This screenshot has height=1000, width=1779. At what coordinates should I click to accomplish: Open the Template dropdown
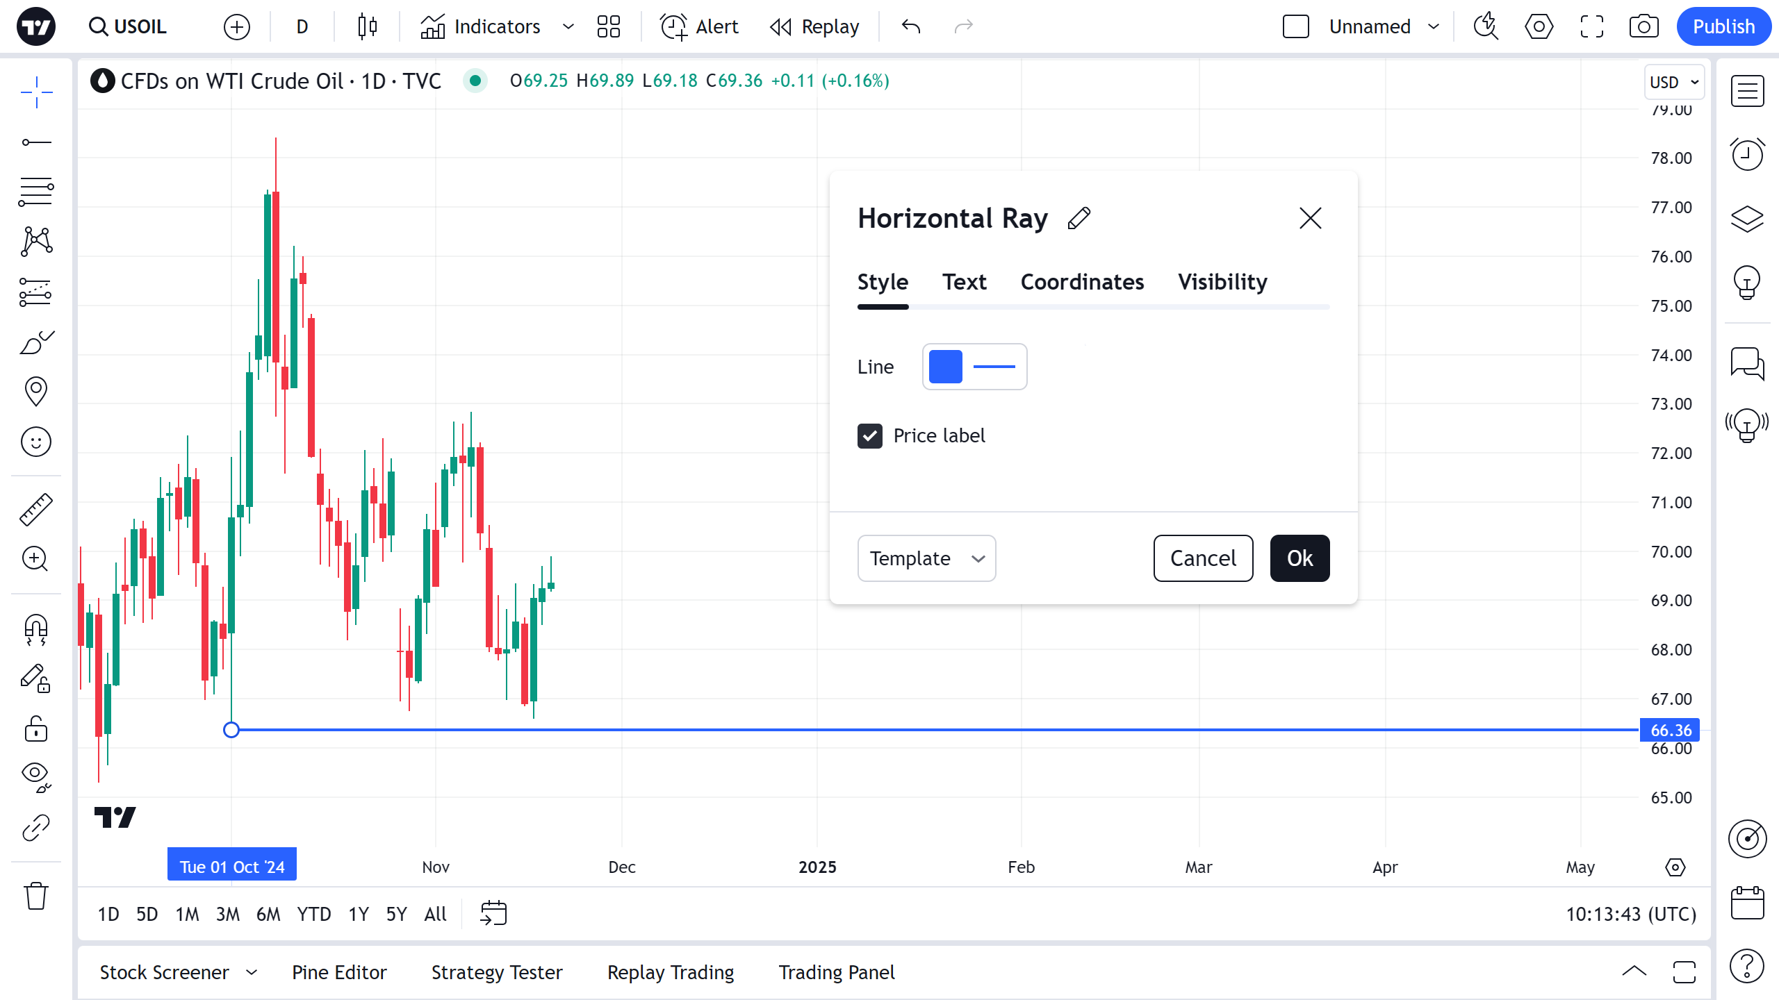[x=926, y=558]
